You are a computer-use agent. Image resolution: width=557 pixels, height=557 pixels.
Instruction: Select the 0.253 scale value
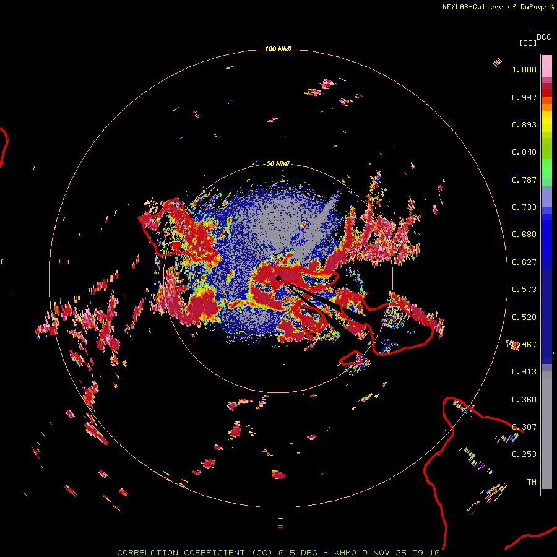click(x=524, y=454)
